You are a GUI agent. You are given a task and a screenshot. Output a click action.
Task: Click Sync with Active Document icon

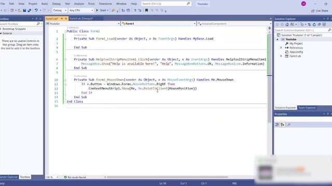click(309, 24)
